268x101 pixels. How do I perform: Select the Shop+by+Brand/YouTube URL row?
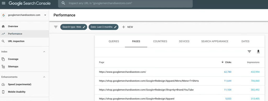coord(180,90)
